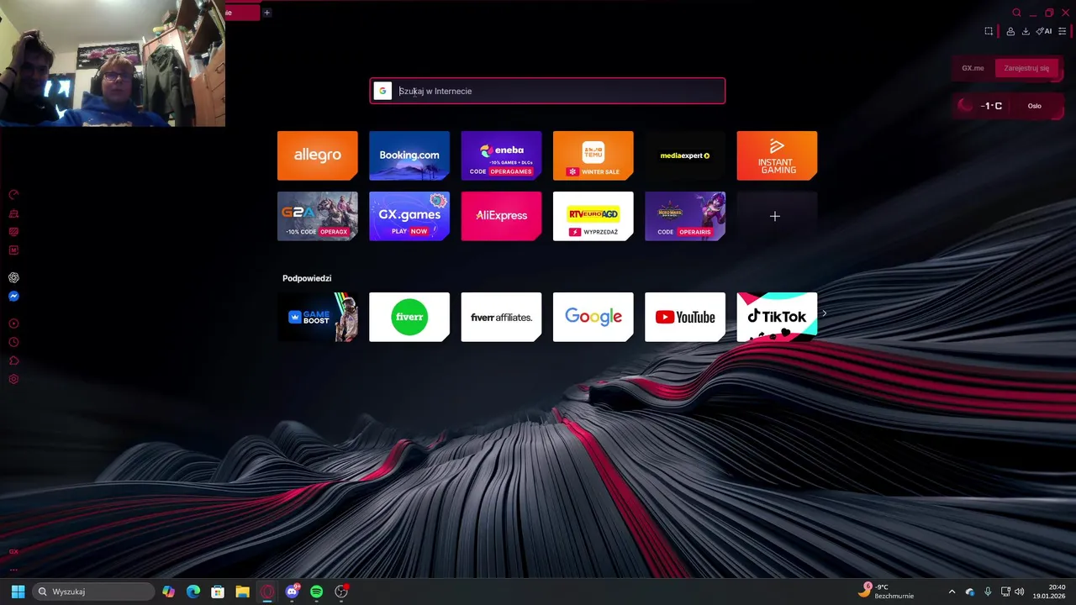Click the taskbar weather widget

click(887, 592)
